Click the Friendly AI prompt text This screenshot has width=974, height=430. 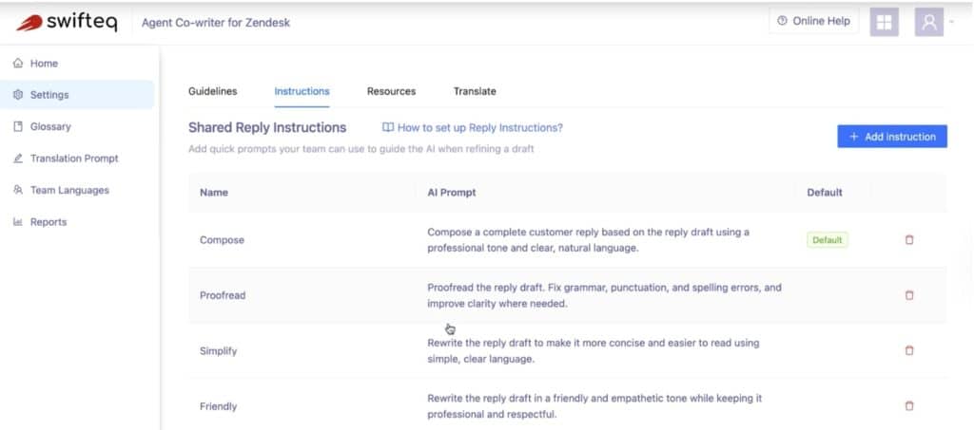tap(594, 406)
